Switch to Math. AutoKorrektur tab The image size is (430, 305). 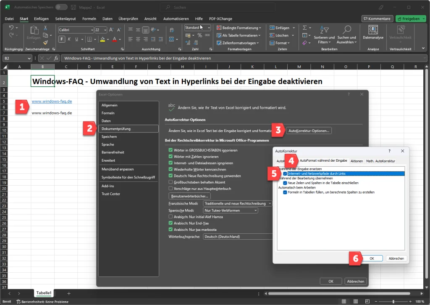[x=380, y=161]
